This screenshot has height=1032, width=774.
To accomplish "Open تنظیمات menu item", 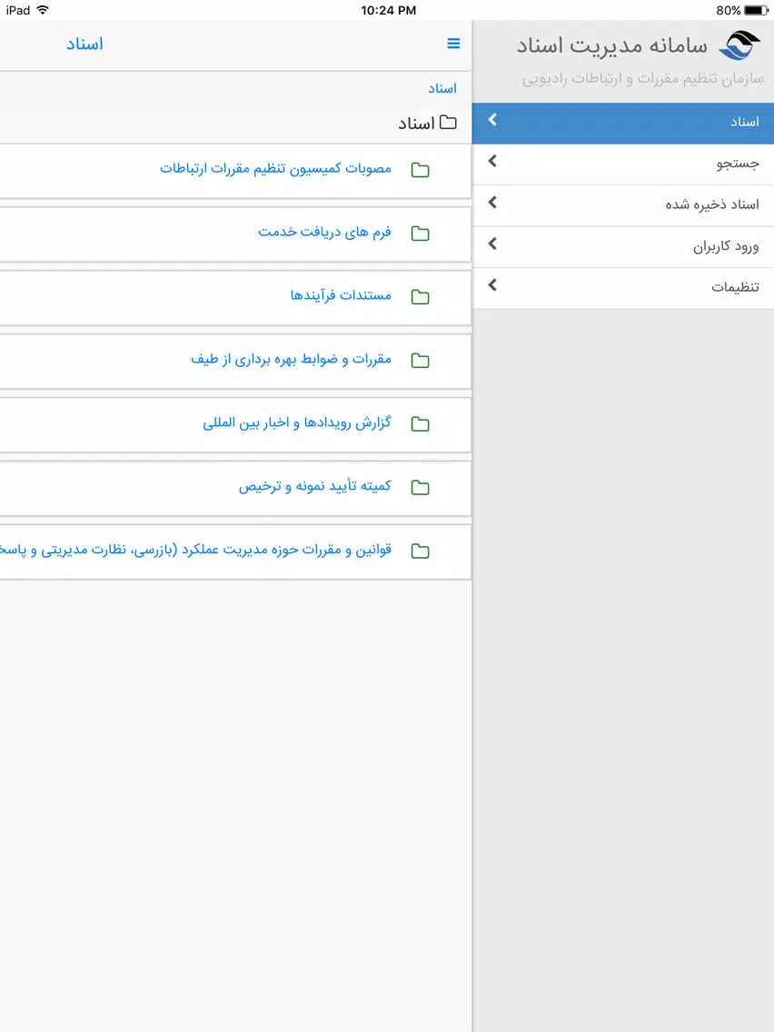I will [x=623, y=288].
